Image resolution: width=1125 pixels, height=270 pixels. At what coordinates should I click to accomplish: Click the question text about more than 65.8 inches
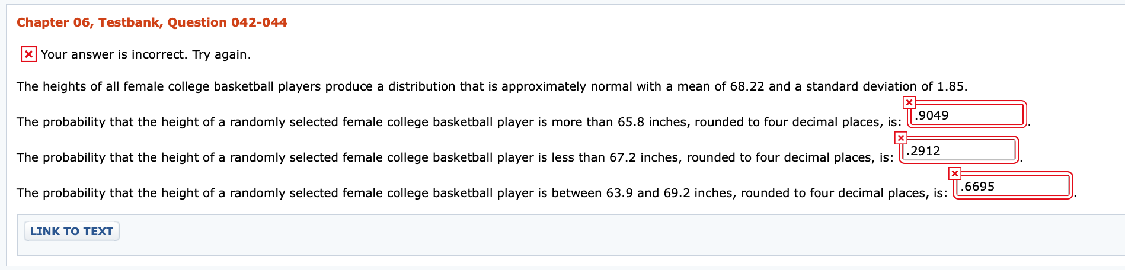pyautogui.click(x=459, y=122)
